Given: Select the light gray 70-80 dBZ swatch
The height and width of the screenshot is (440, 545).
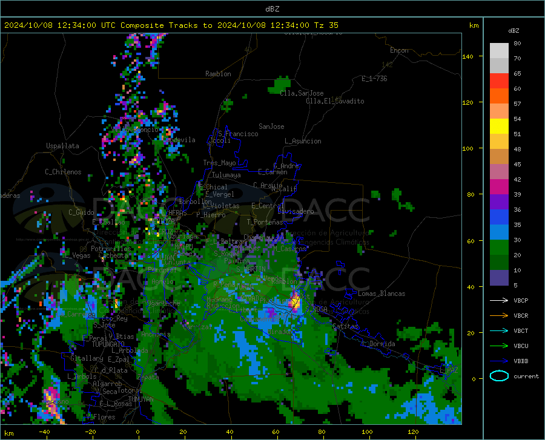Looking at the screenshot, I should pos(499,51).
